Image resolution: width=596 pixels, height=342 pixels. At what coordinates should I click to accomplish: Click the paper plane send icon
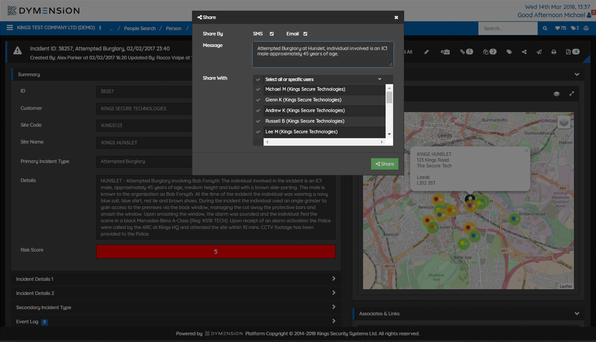539,52
